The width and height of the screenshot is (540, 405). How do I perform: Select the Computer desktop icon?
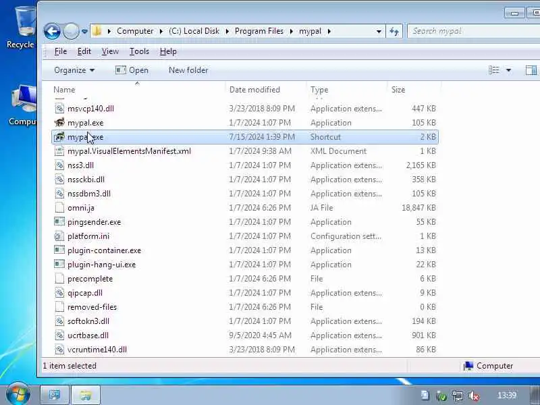pos(23,105)
